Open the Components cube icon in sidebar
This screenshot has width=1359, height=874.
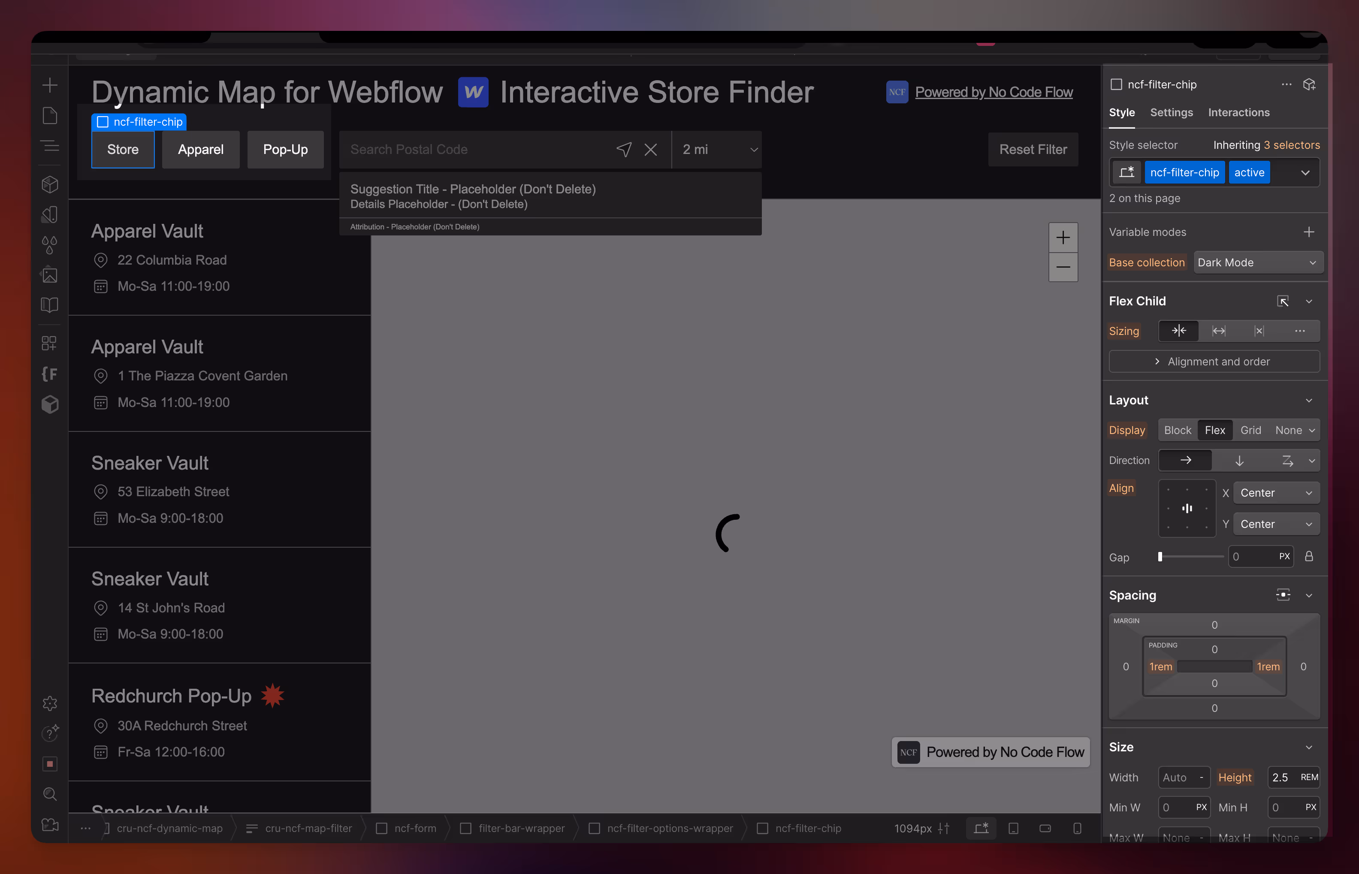[50, 184]
